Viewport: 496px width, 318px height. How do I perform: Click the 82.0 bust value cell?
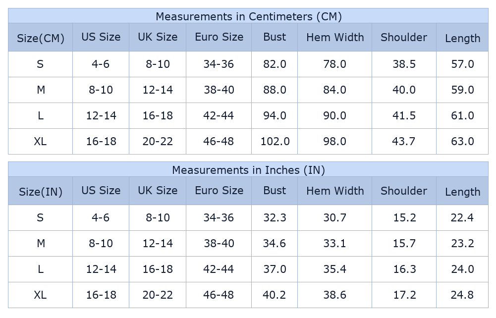coord(275,64)
